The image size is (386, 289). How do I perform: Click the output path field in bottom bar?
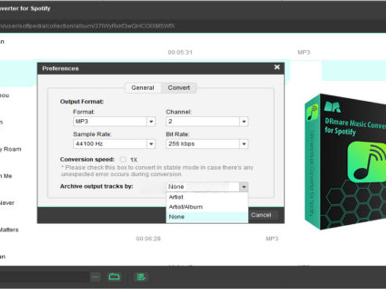44,277
